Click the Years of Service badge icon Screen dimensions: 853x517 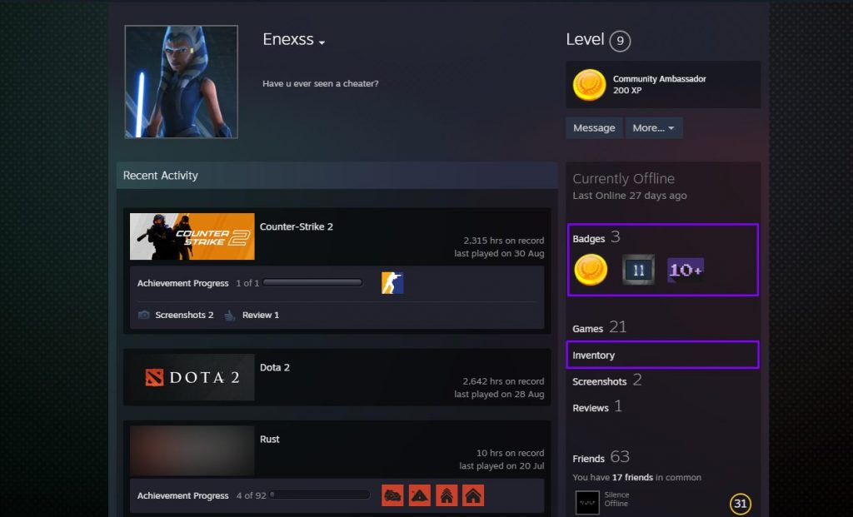click(x=638, y=270)
